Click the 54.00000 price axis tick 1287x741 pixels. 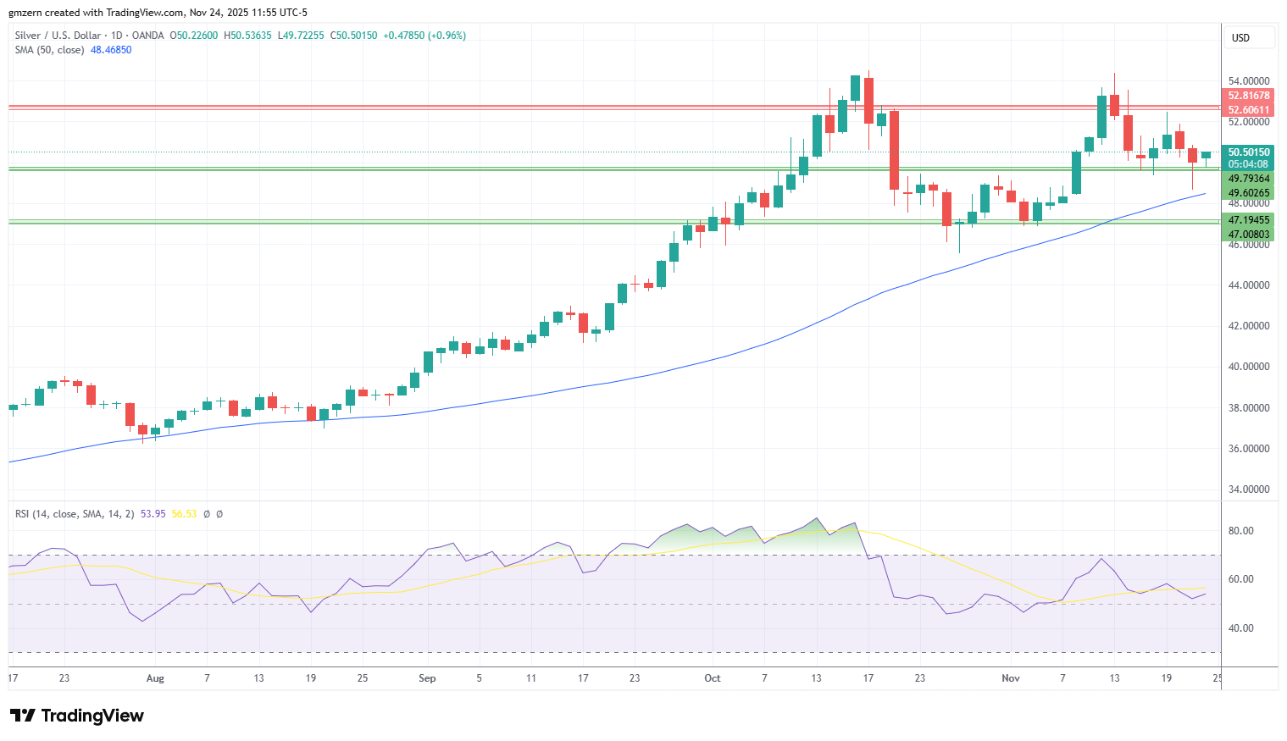click(x=1249, y=81)
